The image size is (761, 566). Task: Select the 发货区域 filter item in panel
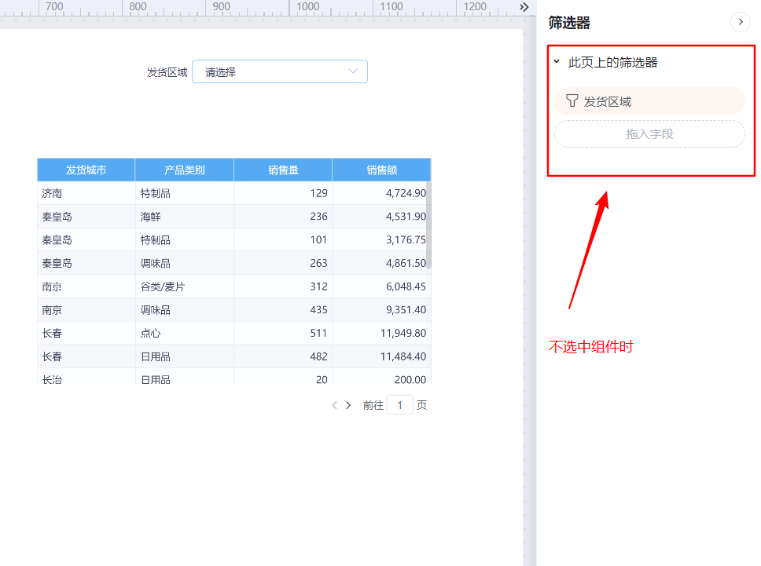649,101
